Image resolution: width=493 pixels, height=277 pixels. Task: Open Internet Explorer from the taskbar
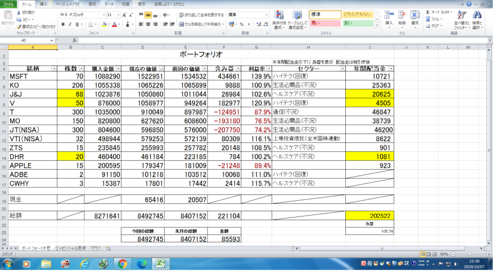click(84, 264)
